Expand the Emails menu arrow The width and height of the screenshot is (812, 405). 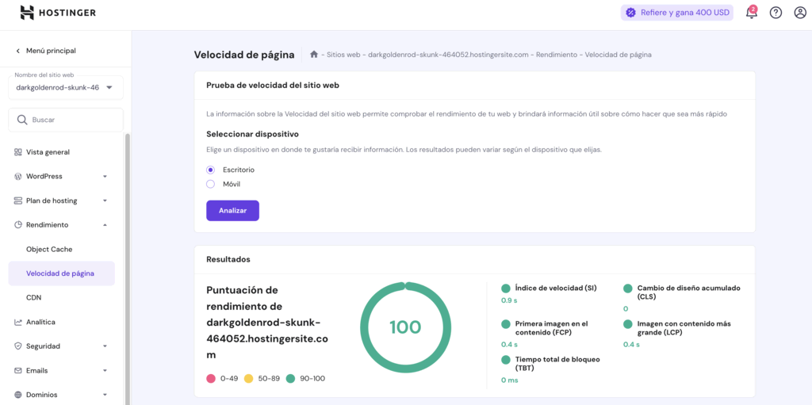tap(105, 371)
